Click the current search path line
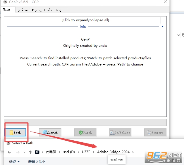 85,64
